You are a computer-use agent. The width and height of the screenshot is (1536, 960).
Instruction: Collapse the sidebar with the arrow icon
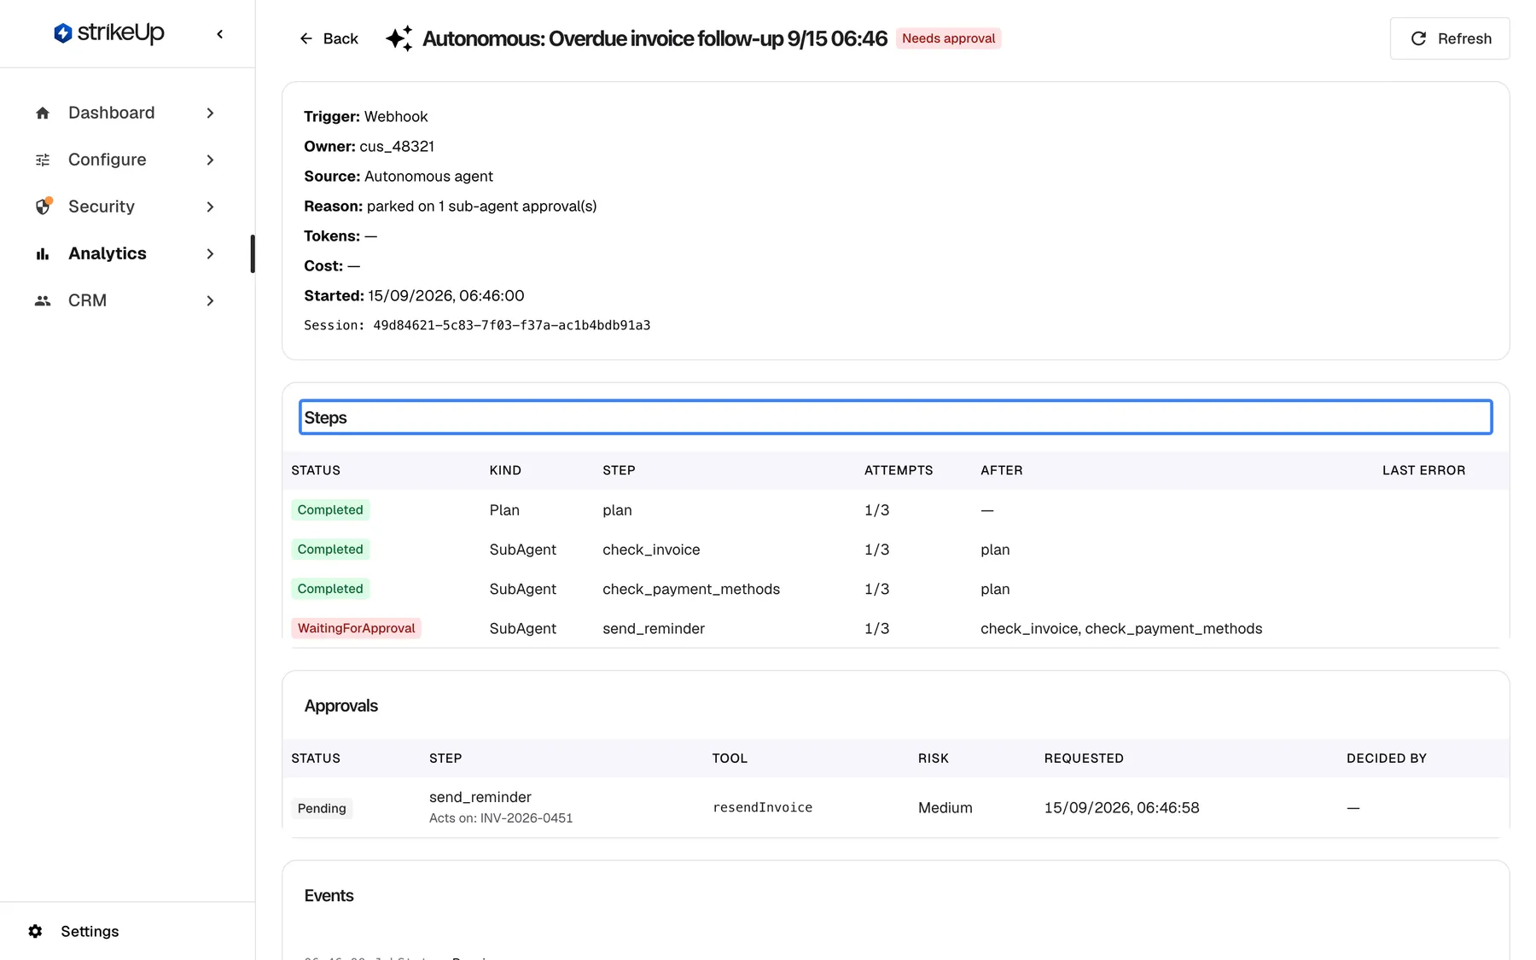220,34
